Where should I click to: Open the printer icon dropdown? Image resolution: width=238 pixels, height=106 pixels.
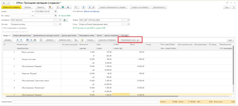click(69, 7)
